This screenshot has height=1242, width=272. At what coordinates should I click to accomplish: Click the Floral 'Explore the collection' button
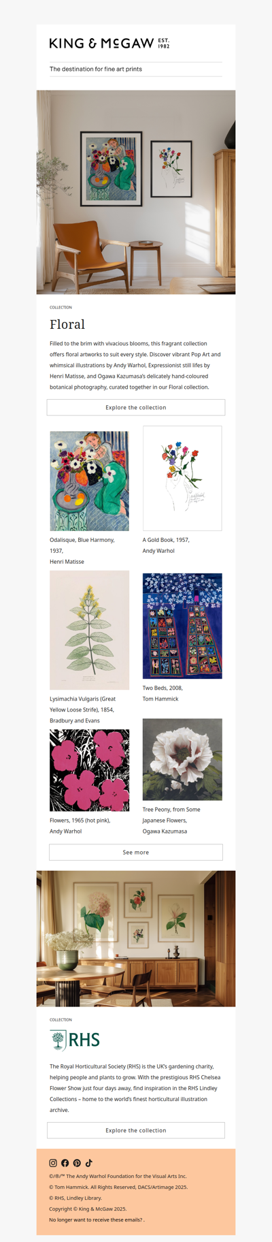coord(136,407)
